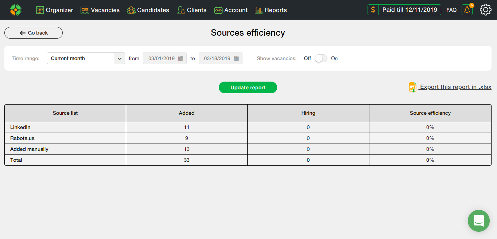This screenshot has width=497, height=239.
Task: Open the FAQ link
Action: [451, 10]
